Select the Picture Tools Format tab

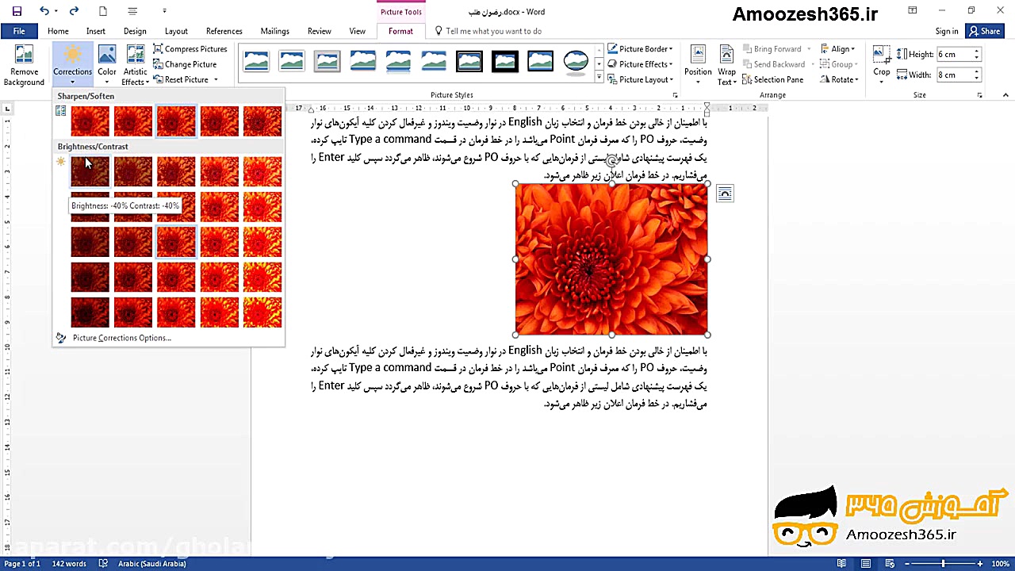[400, 31]
